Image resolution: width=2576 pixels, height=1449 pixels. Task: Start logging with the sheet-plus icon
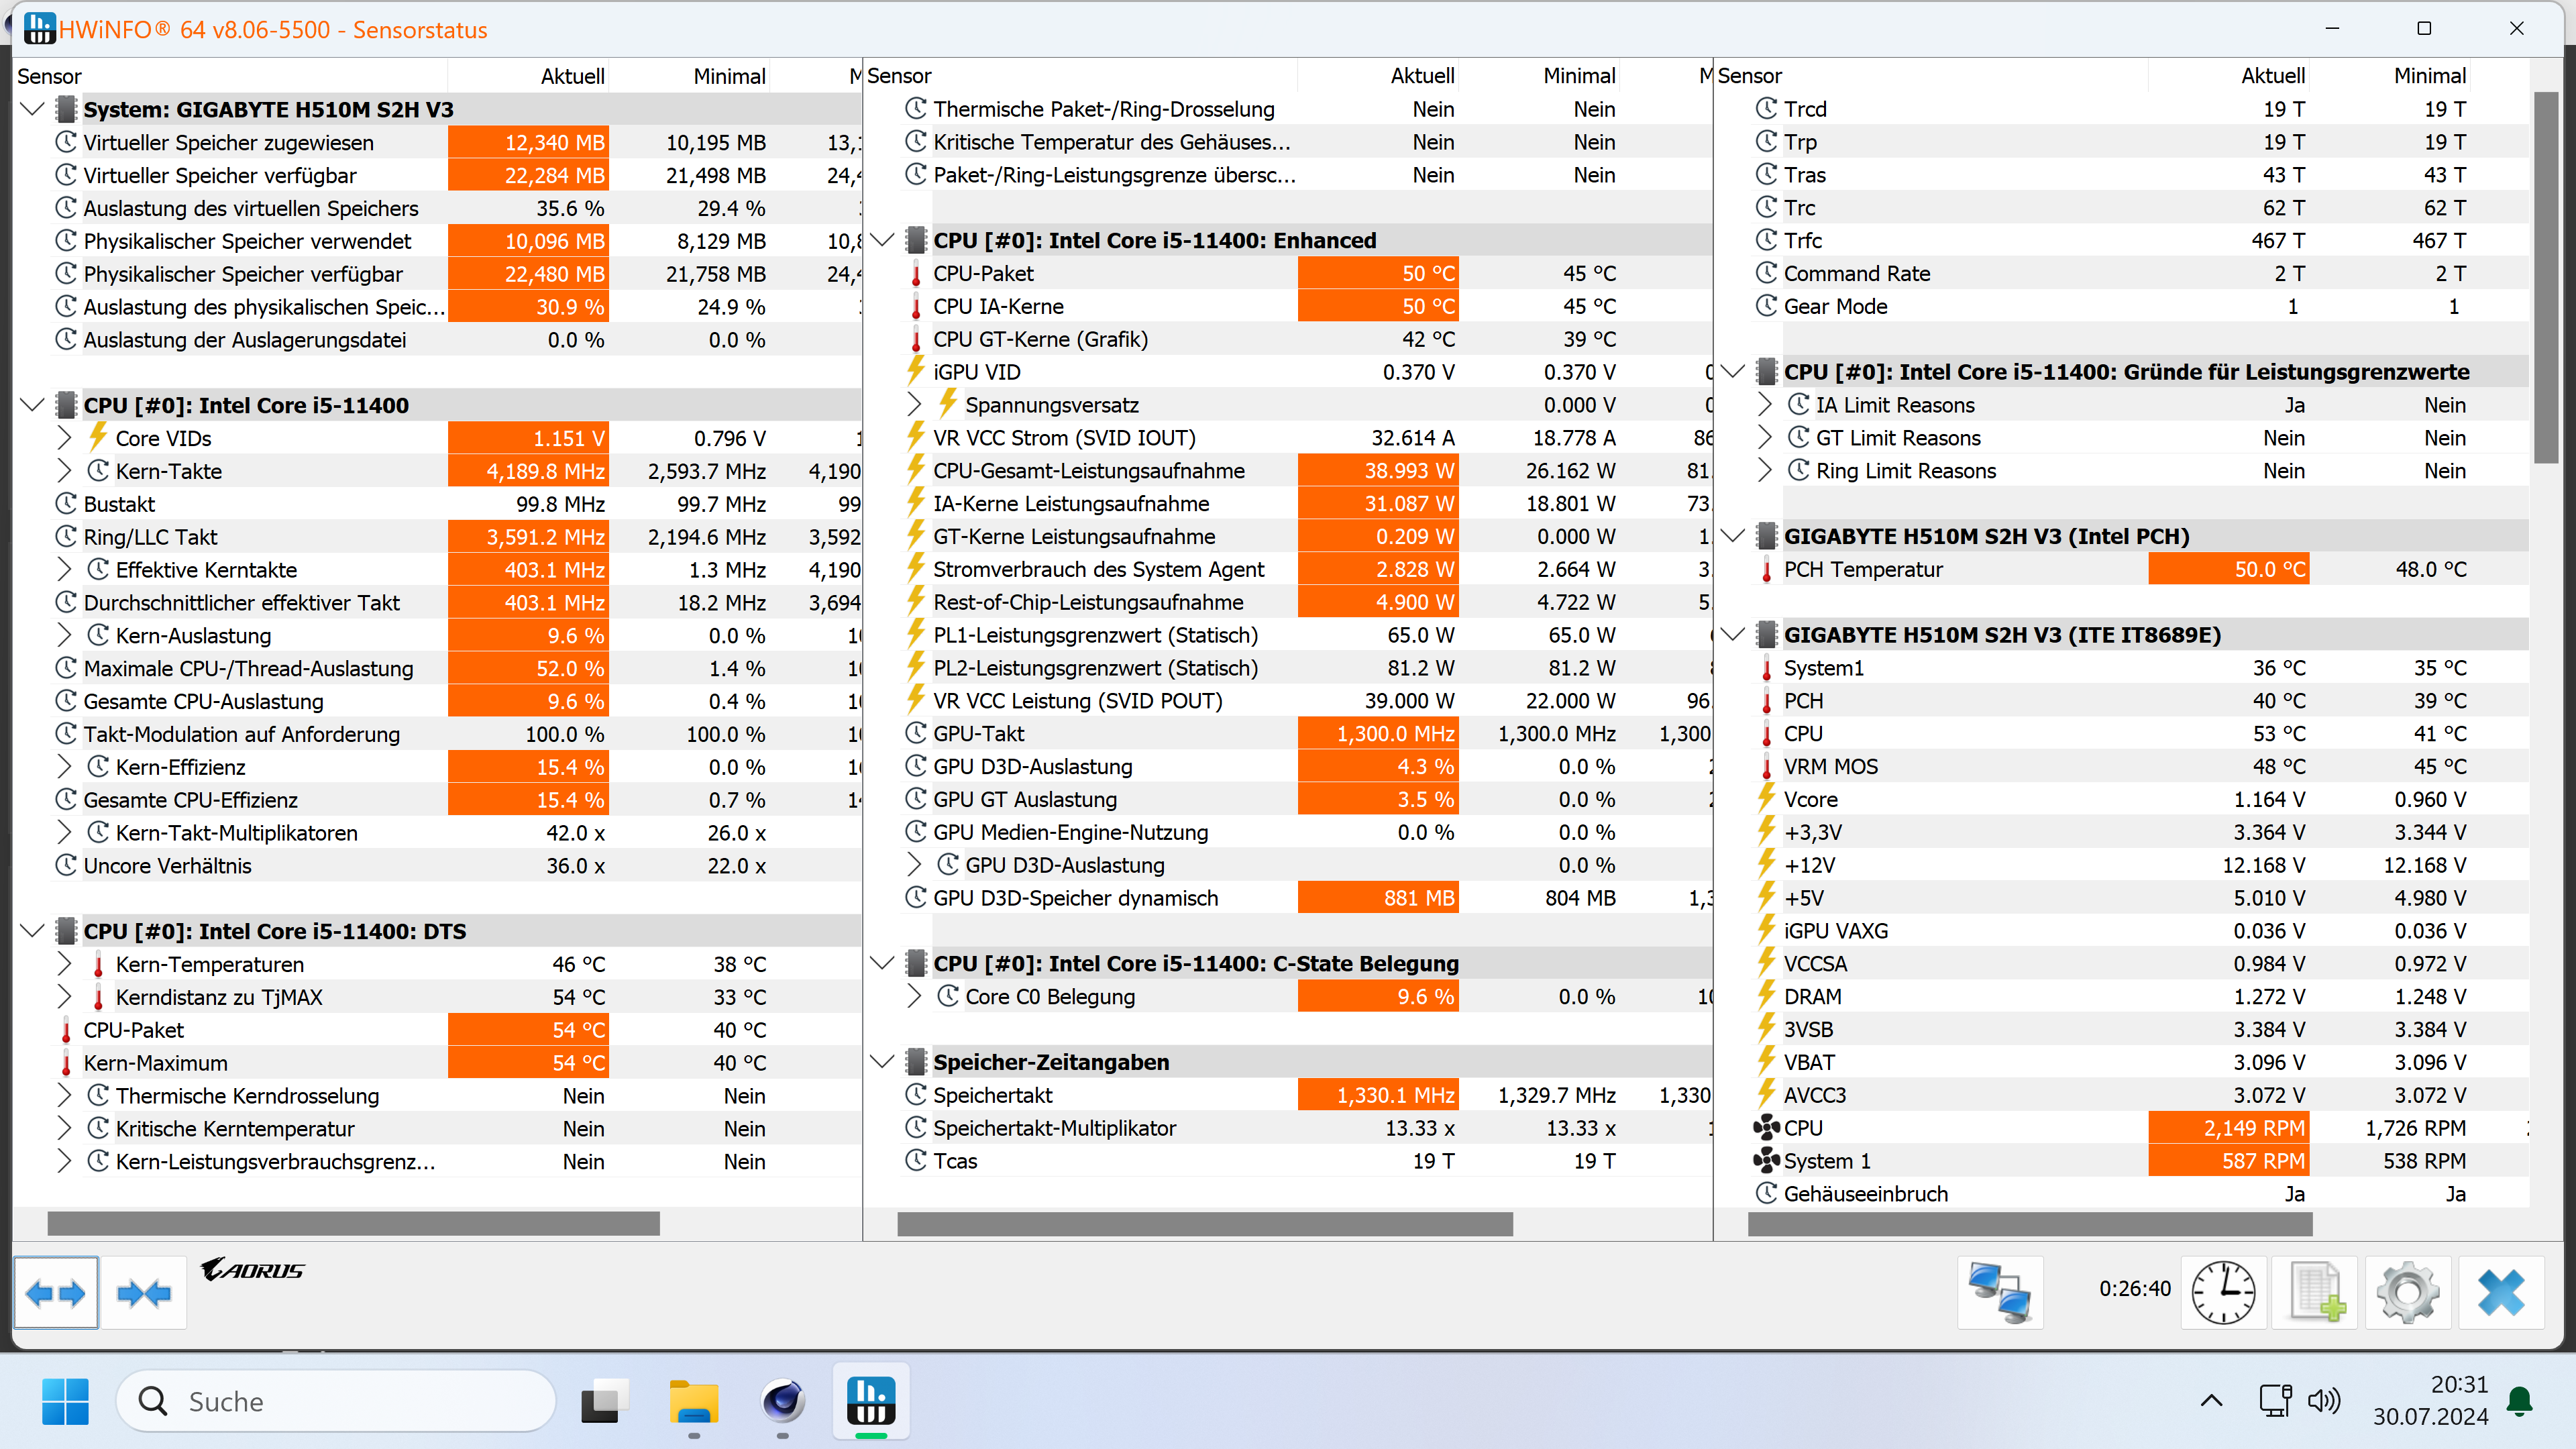click(2315, 1292)
